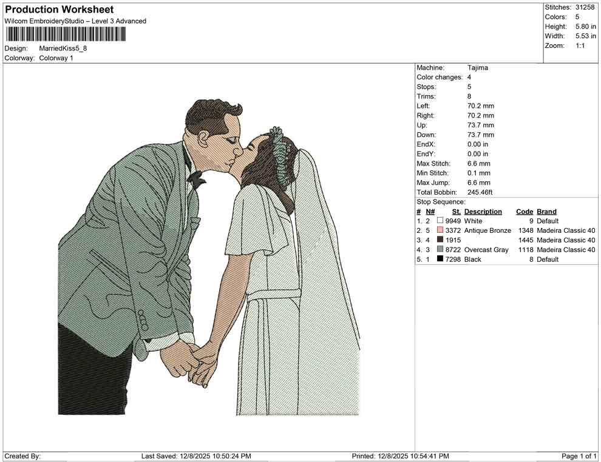
Task: Click the Wilcom EmbroideryStudio Level 3 Advanced label
Action: click(75, 21)
